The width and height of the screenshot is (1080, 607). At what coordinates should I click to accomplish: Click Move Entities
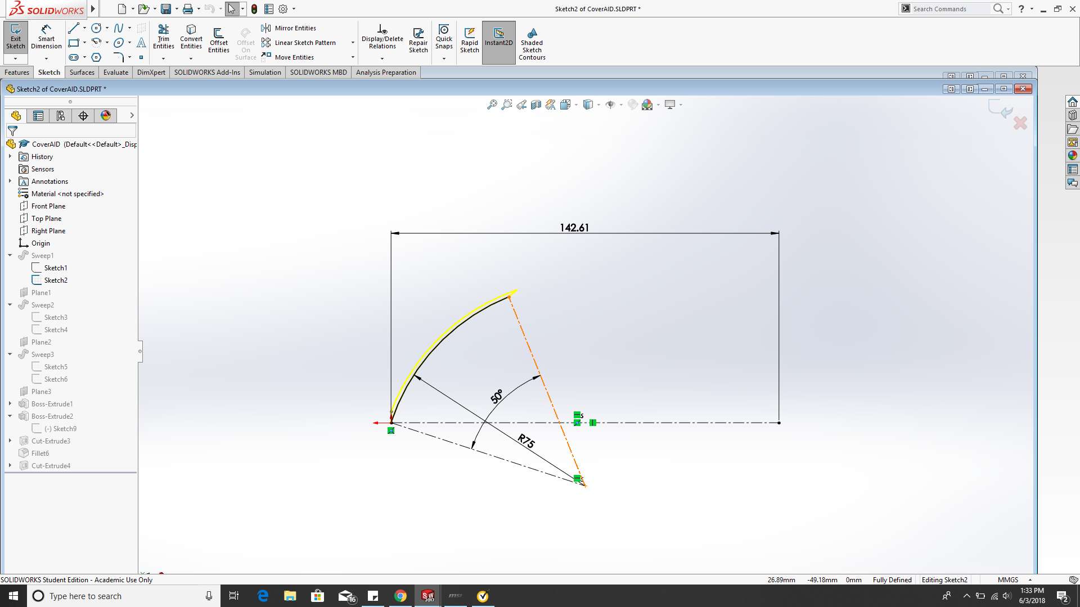coord(287,57)
